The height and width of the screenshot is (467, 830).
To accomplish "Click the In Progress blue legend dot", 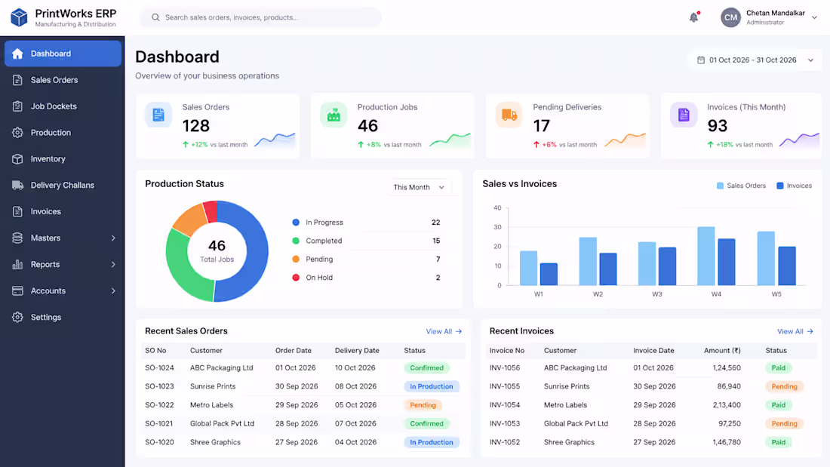I will pyautogui.click(x=296, y=223).
